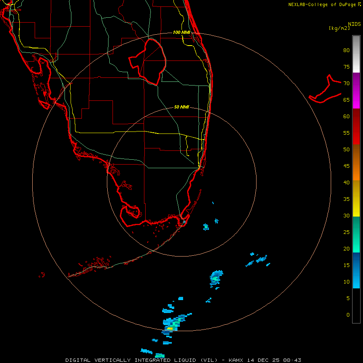The image size is (363, 363).
Task: Click the 50 NMI range ring label
Action: pos(181,107)
